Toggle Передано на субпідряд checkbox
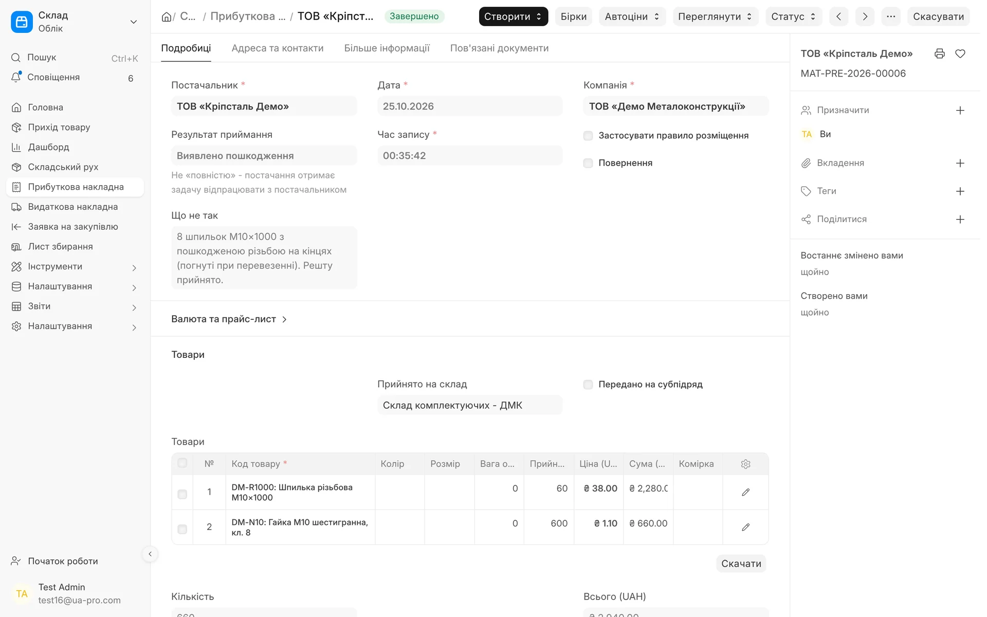 click(x=588, y=385)
